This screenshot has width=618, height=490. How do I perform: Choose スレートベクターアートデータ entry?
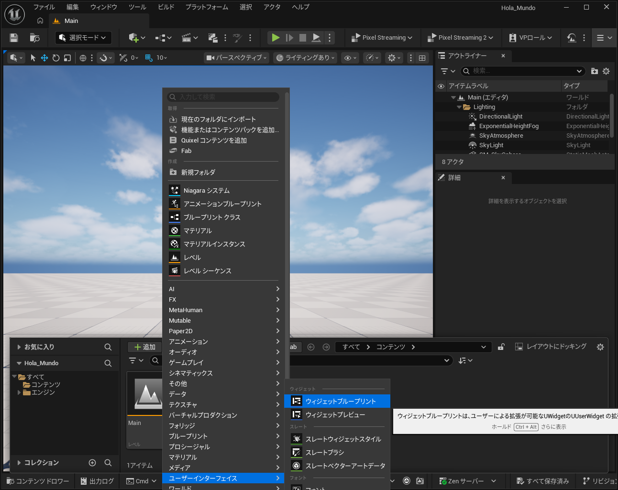pos(337,466)
